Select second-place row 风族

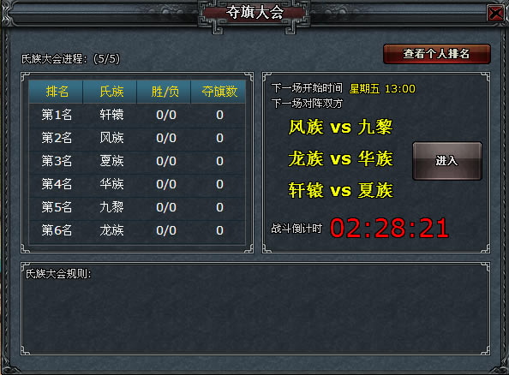coord(137,138)
